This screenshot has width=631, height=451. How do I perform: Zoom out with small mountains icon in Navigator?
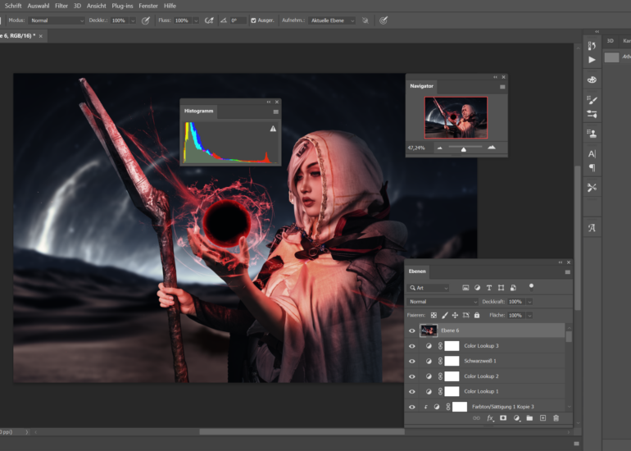tap(439, 148)
